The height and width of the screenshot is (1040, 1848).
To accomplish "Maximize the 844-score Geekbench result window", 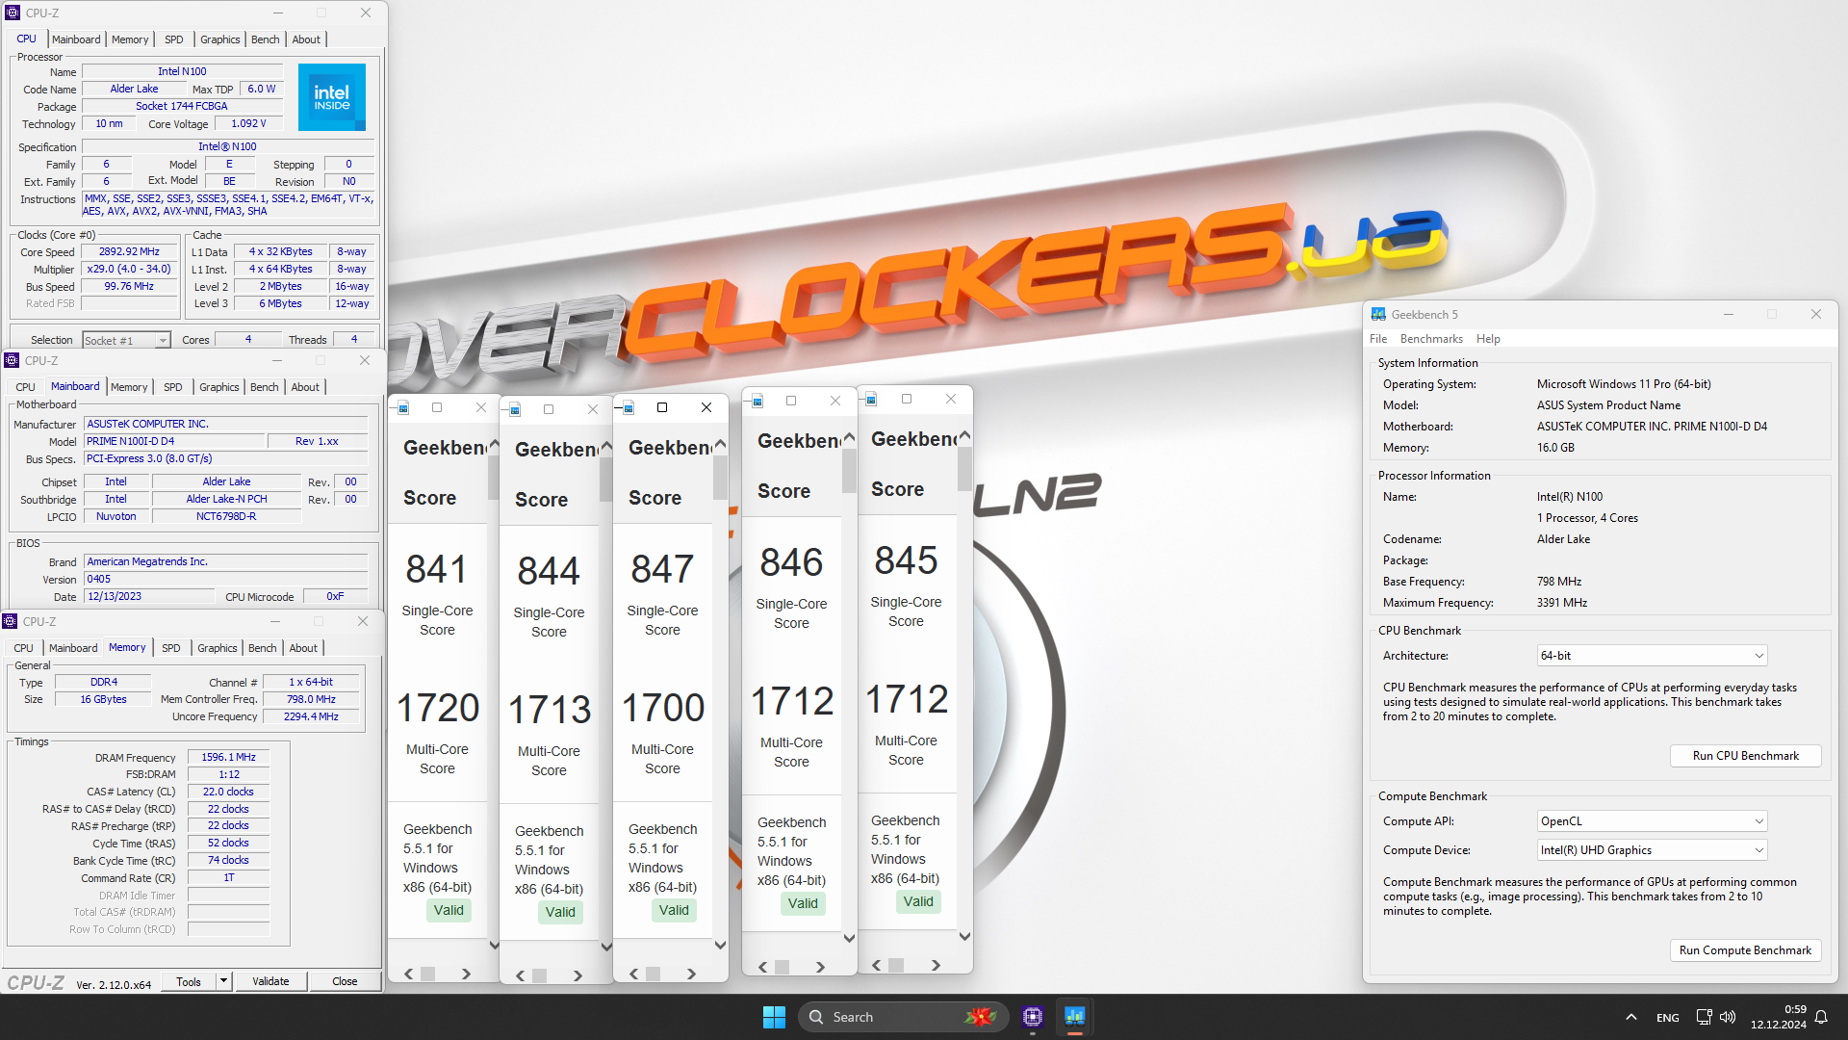I will [549, 409].
